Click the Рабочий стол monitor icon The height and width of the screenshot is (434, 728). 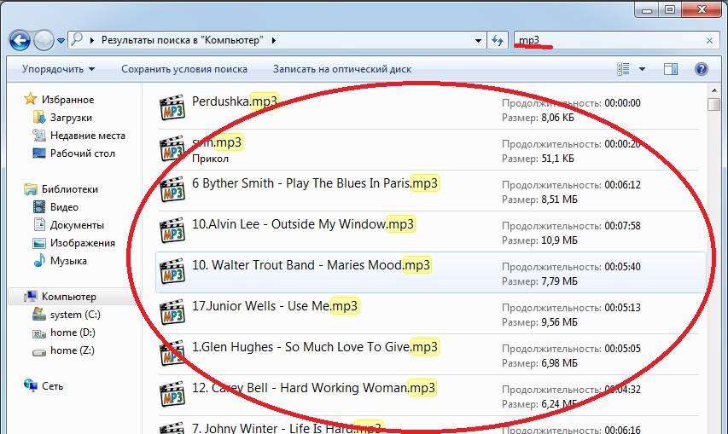pos(39,153)
